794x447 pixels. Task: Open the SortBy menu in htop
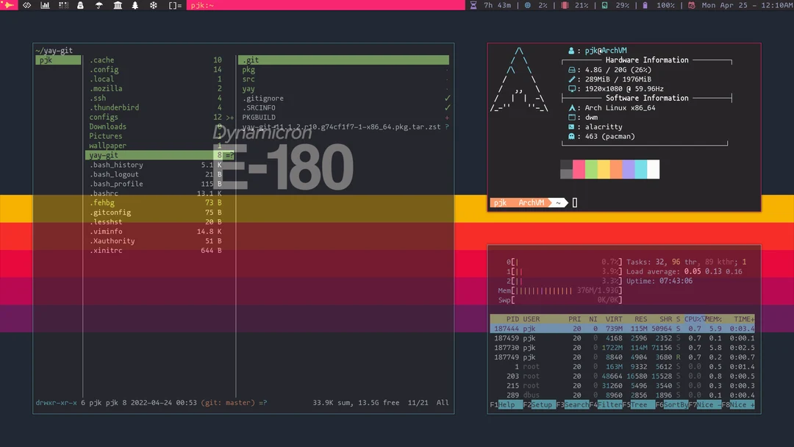pos(676,404)
